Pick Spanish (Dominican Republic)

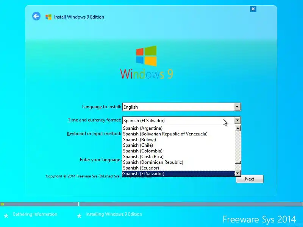178,162
